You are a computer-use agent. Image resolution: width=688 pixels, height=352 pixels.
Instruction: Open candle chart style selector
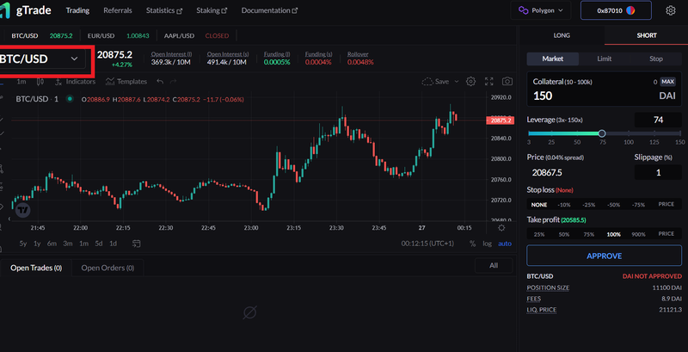tap(40, 82)
